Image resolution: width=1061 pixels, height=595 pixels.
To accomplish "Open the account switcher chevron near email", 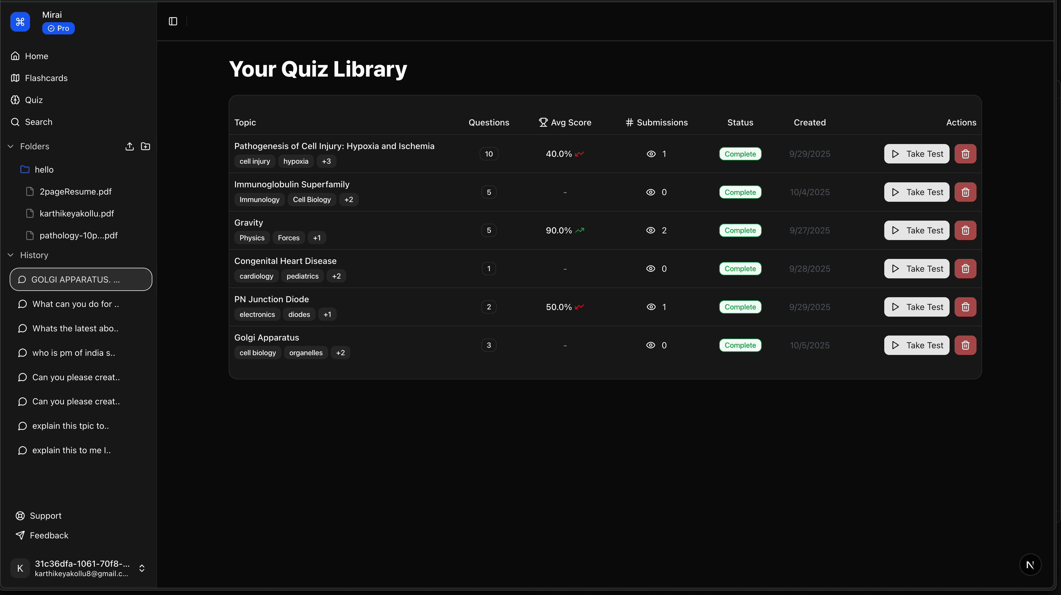I will click(x=142, y=568).
